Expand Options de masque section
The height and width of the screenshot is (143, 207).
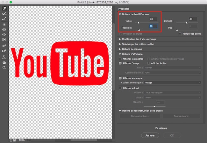120,49
